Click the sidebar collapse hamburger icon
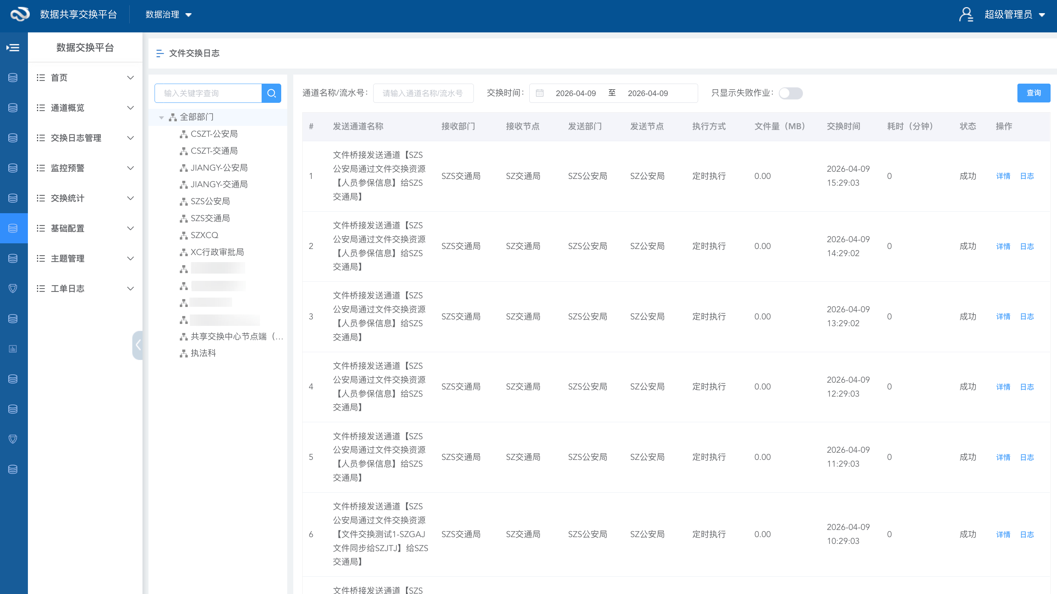The image size is (1057, 594). pos(13,47)
